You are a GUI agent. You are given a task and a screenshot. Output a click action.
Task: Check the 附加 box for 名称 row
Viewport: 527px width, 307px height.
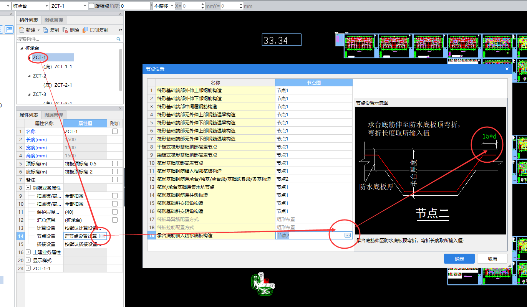point(115,131)
